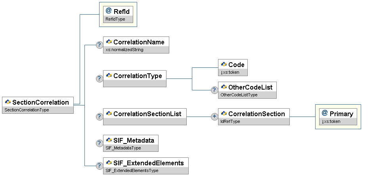This screenshot has width=377, height=176.
Task: Click the xs:normalizedString type label
Action: (x=124, y=50)
